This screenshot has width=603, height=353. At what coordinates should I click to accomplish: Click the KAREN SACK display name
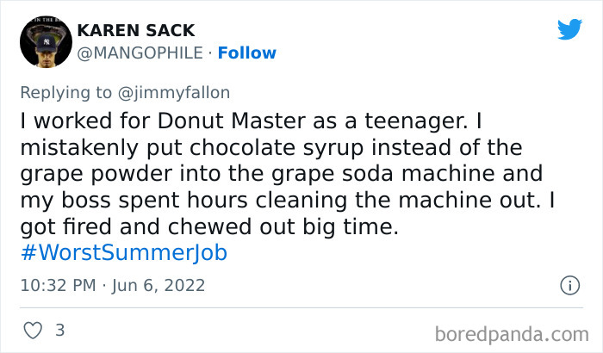(136, 30)
